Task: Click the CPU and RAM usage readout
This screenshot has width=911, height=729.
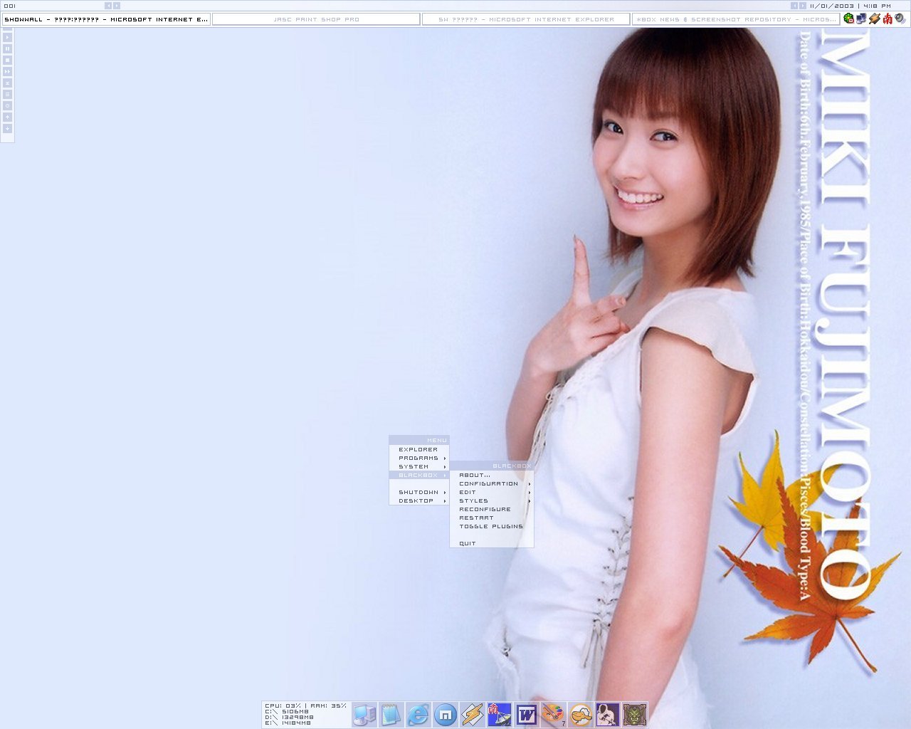Action: click(x=305, y=706)
